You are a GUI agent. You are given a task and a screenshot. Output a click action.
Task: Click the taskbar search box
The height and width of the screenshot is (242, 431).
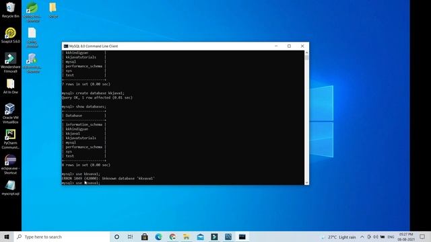coord(62,237)
